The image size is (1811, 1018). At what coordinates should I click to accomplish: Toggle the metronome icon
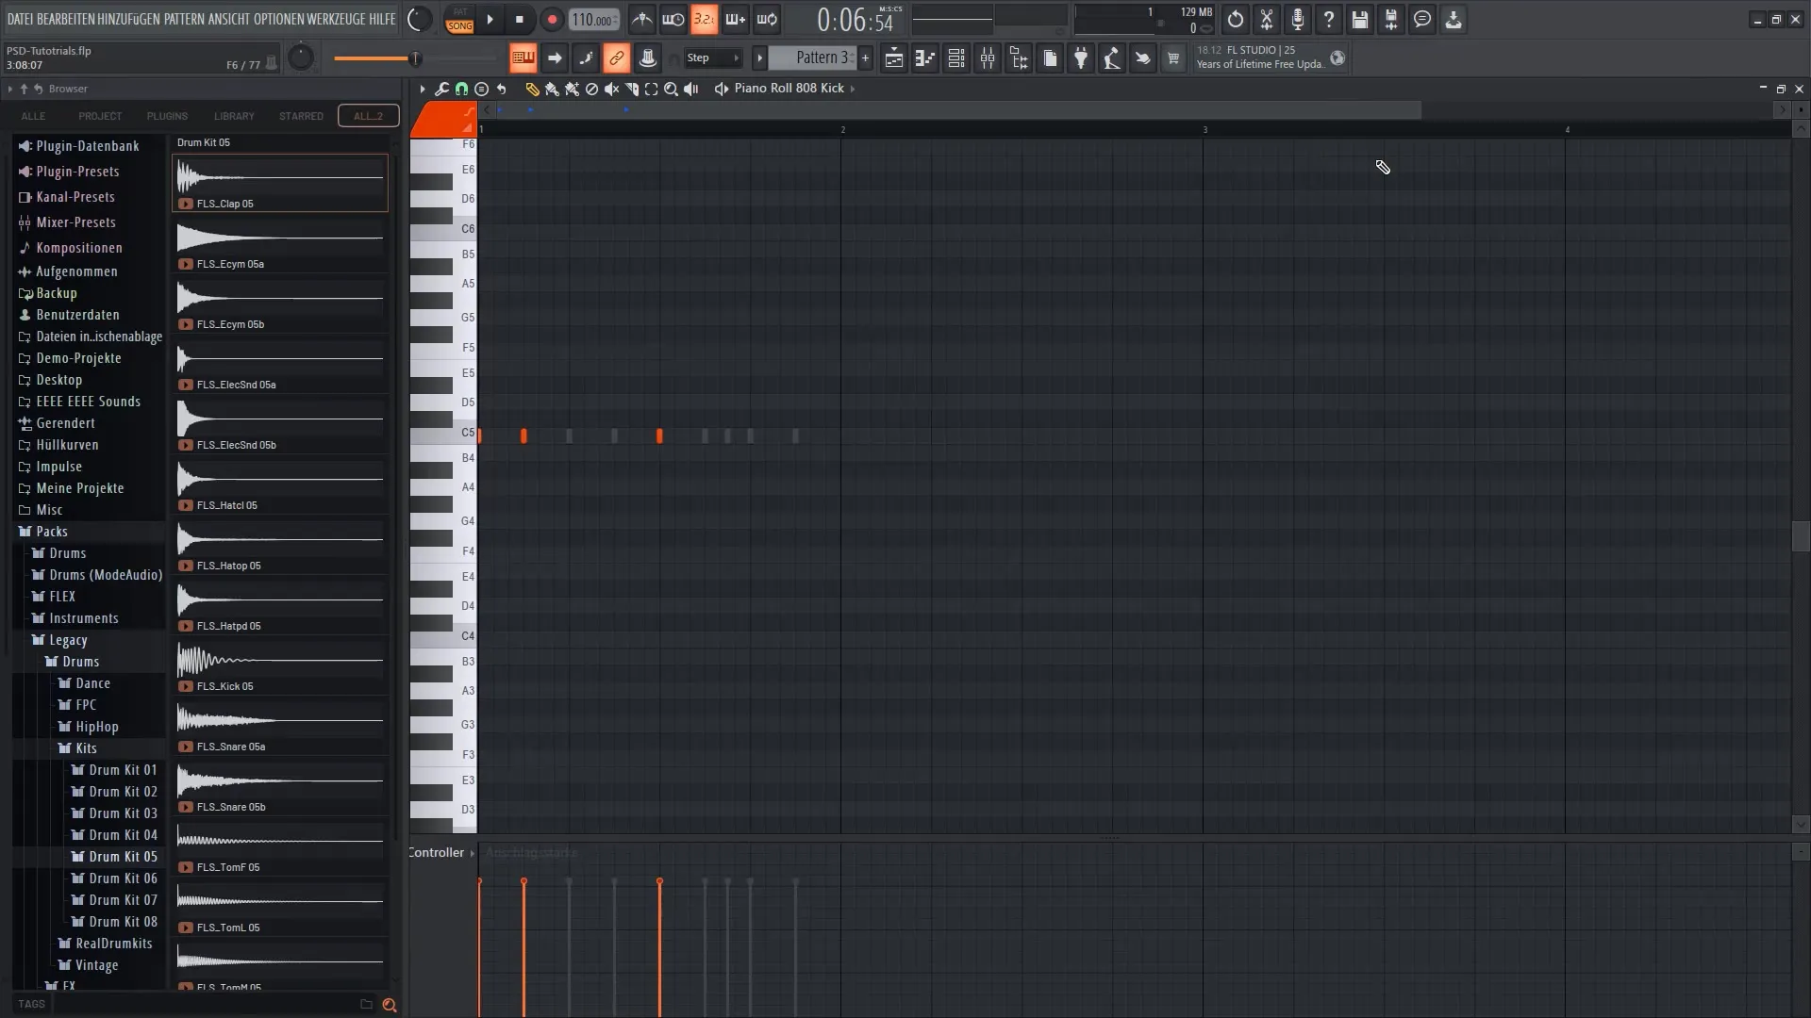click(641, 20)
